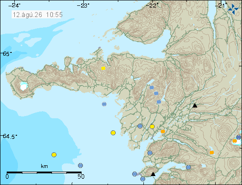Click the white Snæfellsjökull glacier cap

click(24, 86)
